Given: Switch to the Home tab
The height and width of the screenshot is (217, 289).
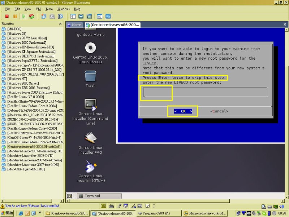Looking at the screenshot, I should 74,25.
